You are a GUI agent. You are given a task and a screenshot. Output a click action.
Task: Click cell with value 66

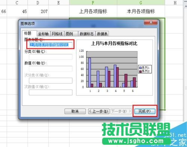[x=3, y=11]
